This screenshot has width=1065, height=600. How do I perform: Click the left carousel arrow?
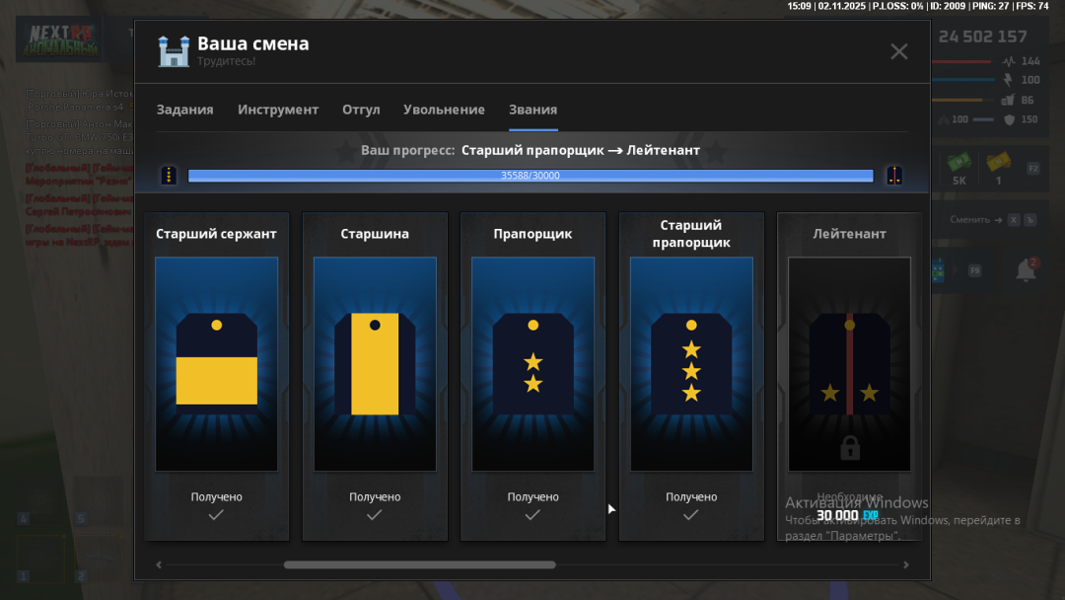coord(158,564)
